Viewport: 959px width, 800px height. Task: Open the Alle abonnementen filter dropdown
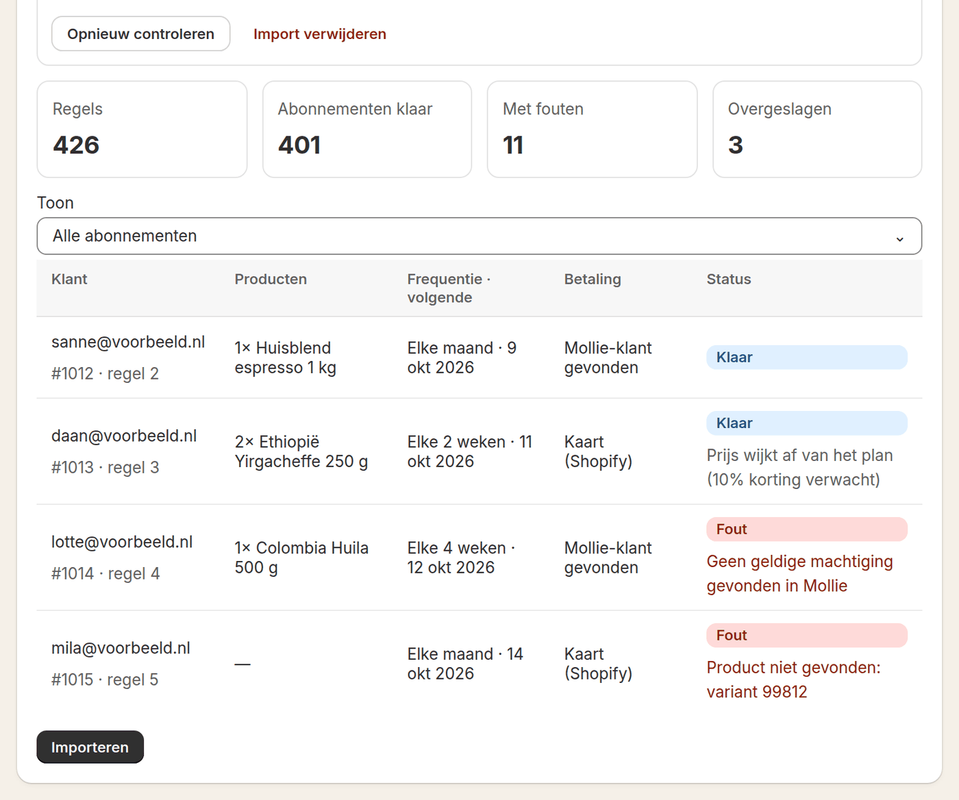[x=480, y=236]
